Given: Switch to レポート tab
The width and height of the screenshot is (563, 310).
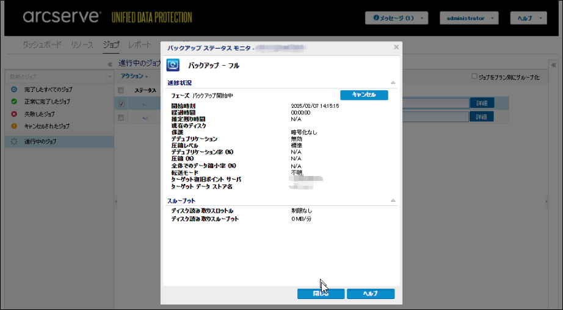Looking at the screenshot, I should click(140, 44).
